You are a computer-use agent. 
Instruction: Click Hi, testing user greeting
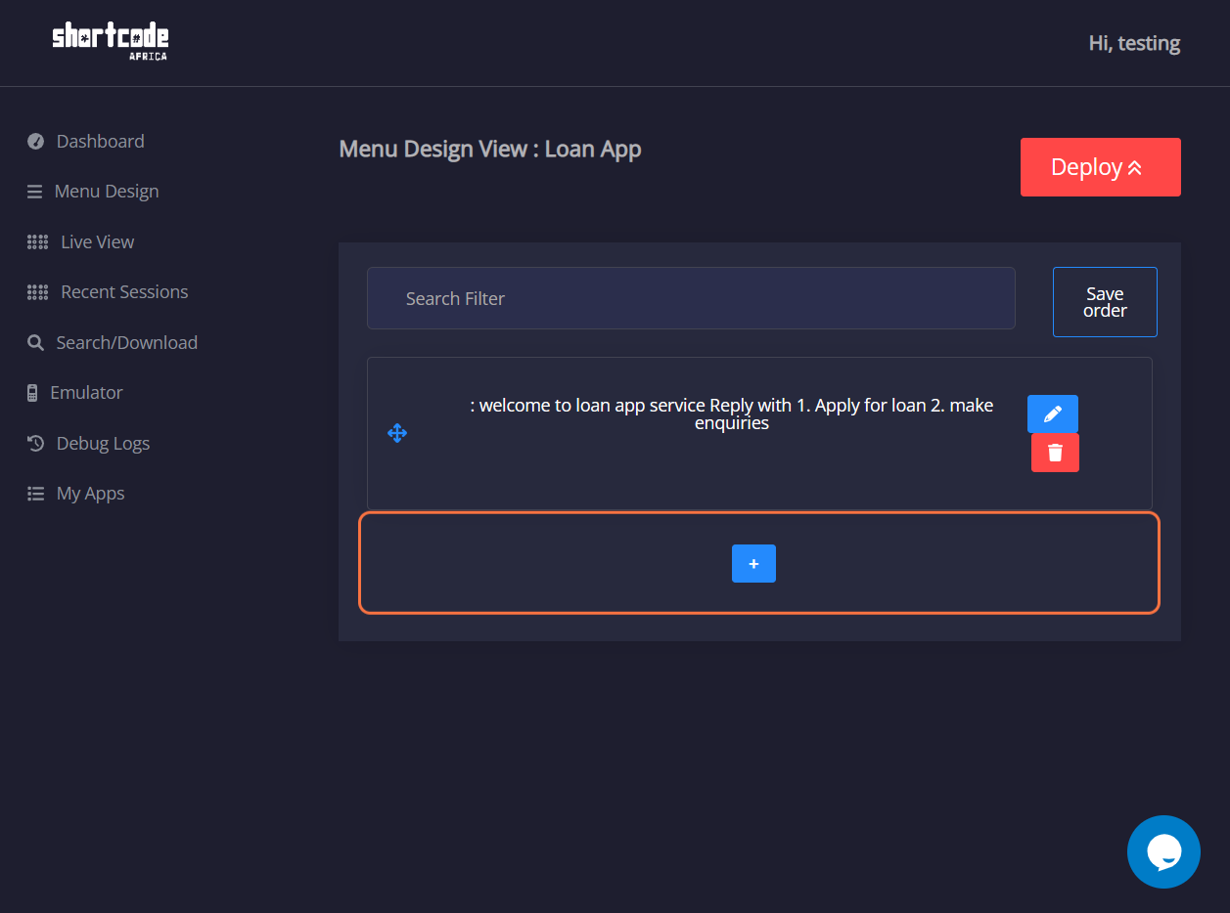point(1134,43)
